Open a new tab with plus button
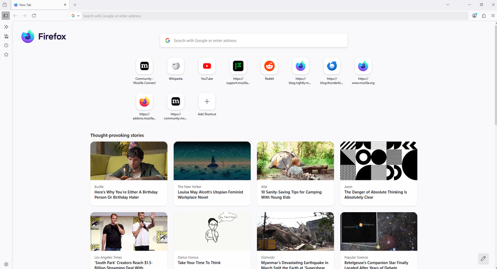Screen dimensions: 497x269 [x=75, y=5]
